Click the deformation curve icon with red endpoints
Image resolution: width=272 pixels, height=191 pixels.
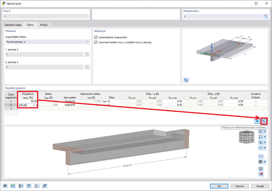coord(261,156)
